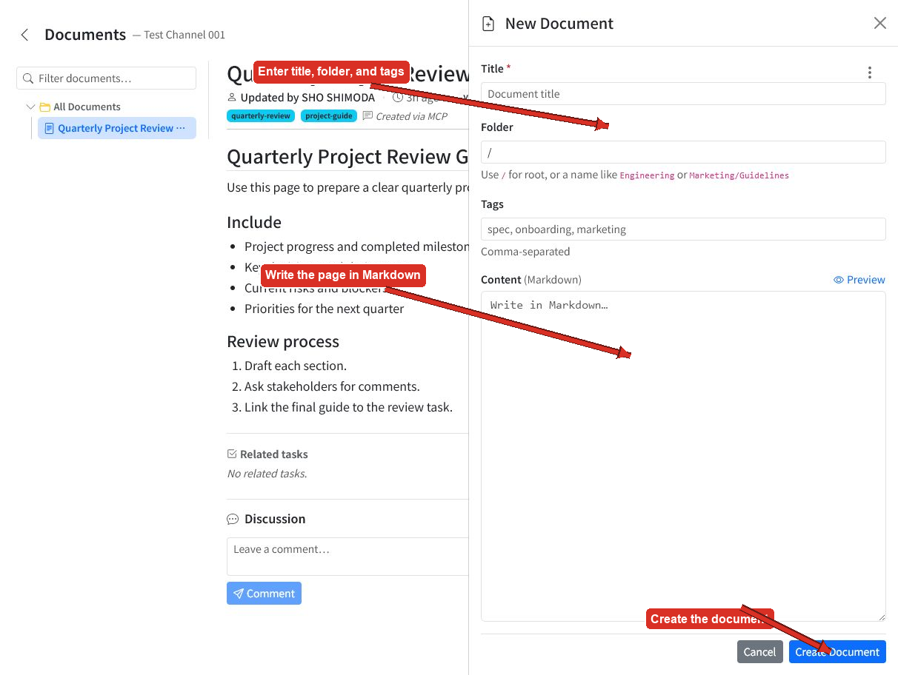
Task: Click the quarterly-review tag
Action: pyautogui.click(x=261, y=116)
